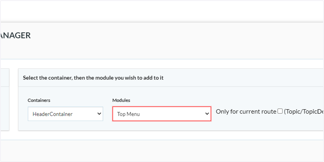The image size is (324, 162).
Task: Select the Only for current route label
Action: tap(246, 112)
